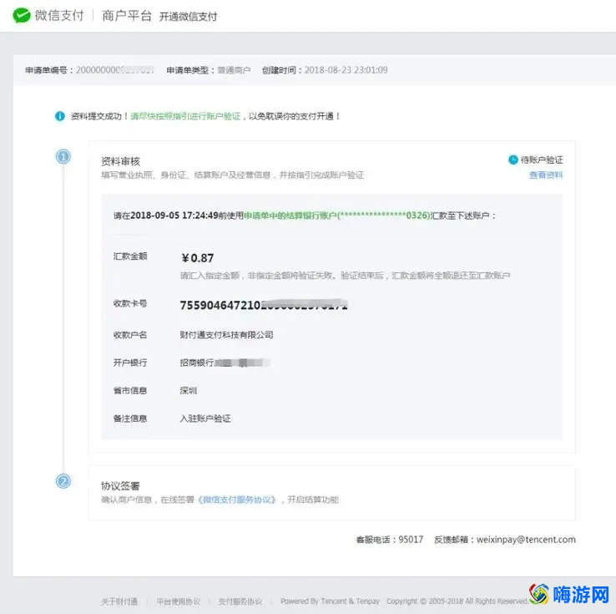616x614 pixels.
Task: Click the 收款户名 label
Action: [130, 335]
